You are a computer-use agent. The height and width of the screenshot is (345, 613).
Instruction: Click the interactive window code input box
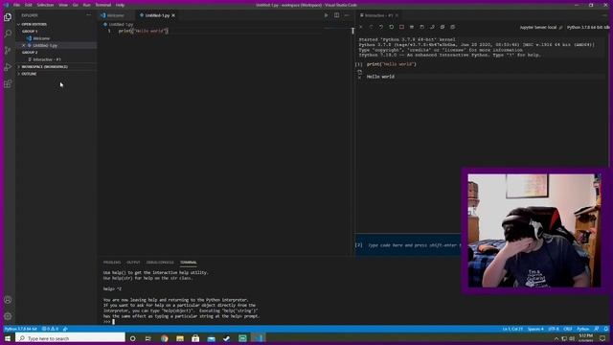415,245
